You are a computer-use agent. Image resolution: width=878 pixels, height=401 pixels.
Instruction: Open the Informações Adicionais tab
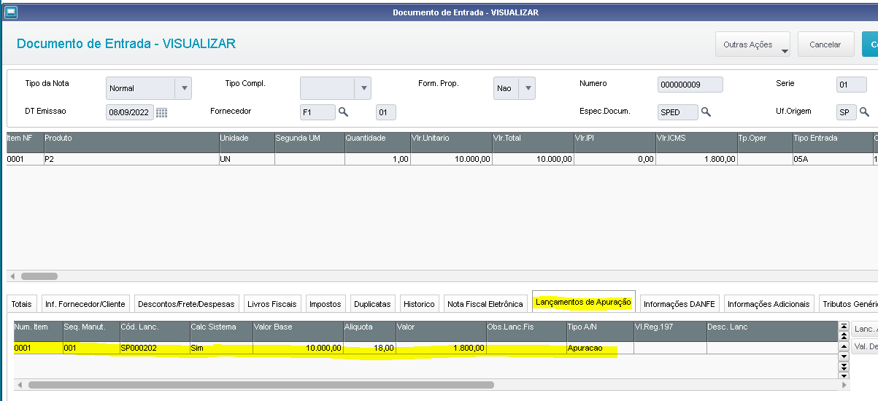click(769, 304)
